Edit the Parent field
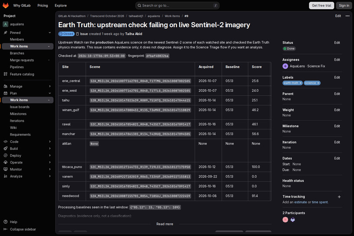The width and height of the screenshot is (354, 236). pyautogui.click(x=337, y=94)
